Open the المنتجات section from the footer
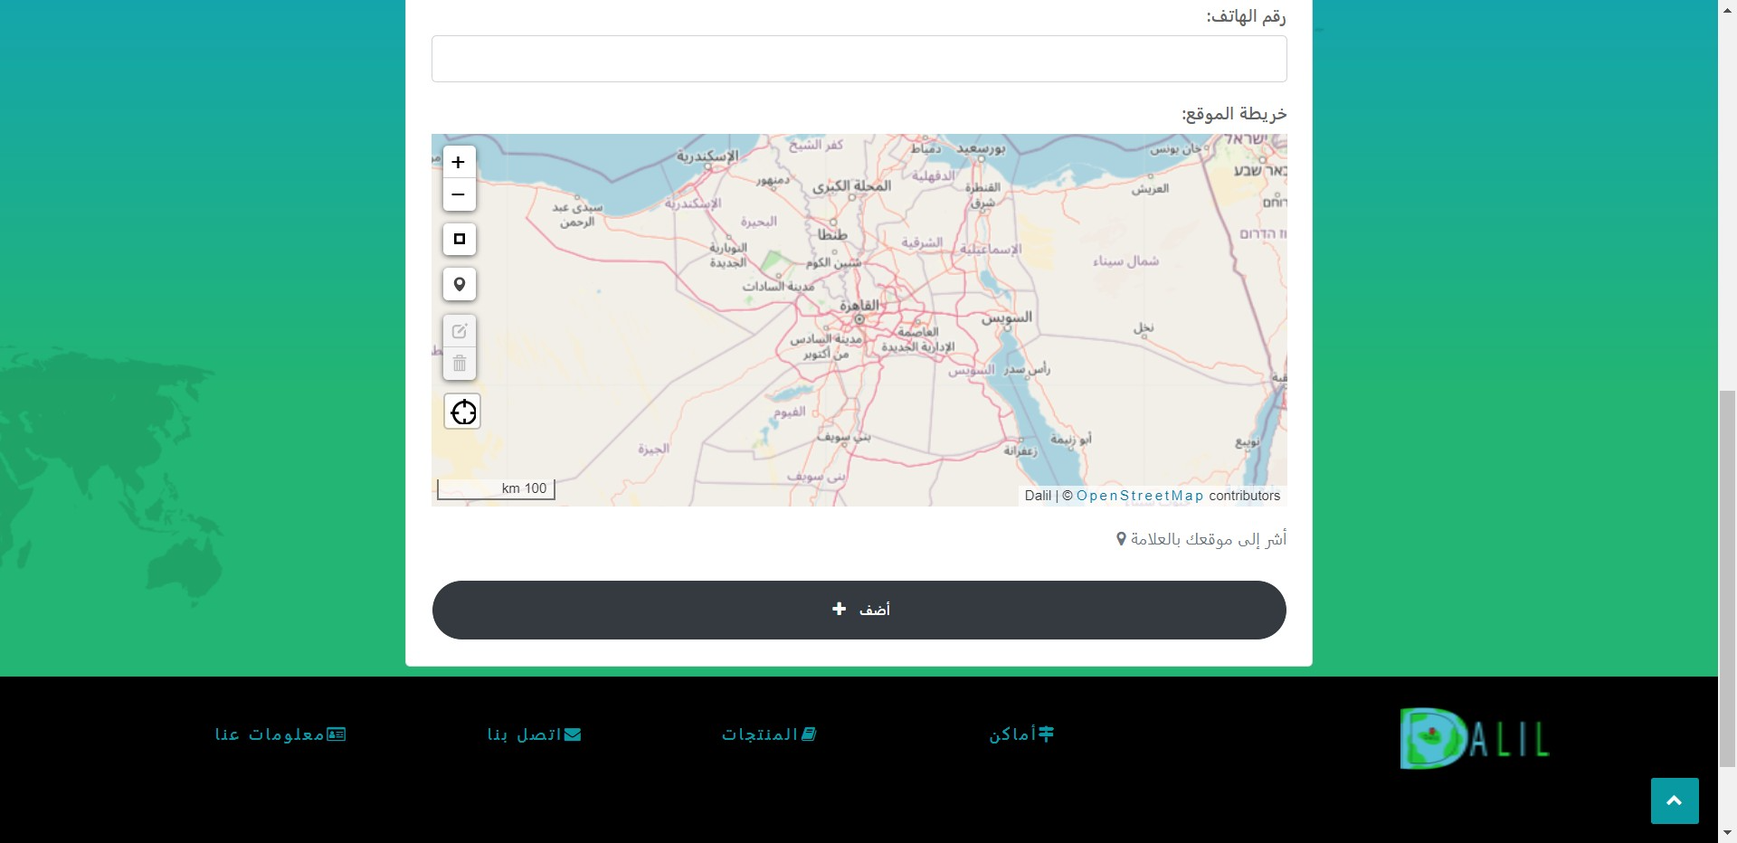 [768, 734]
